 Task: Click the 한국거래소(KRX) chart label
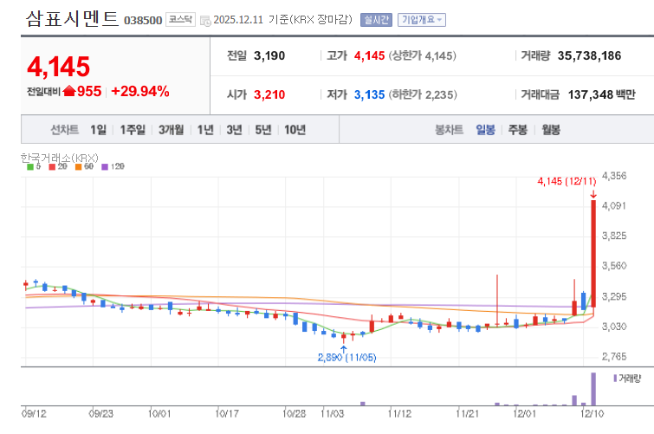click(x=59, y=158)
